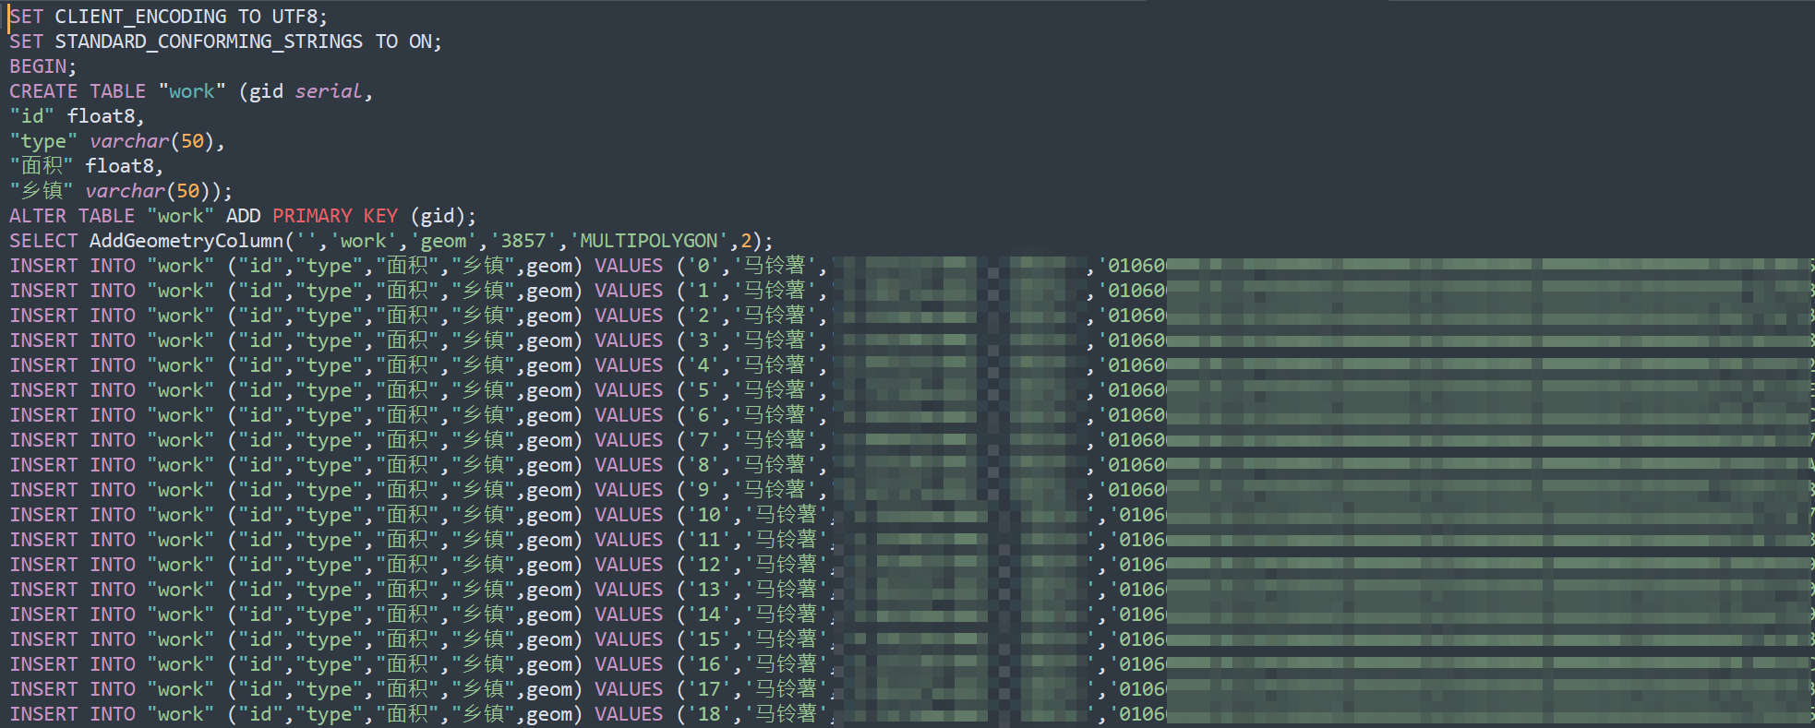The height and width of the screenshot is (728, 1815).
Task: Click the "乡镇" varchar(50) column definition line
Action: 121,191
